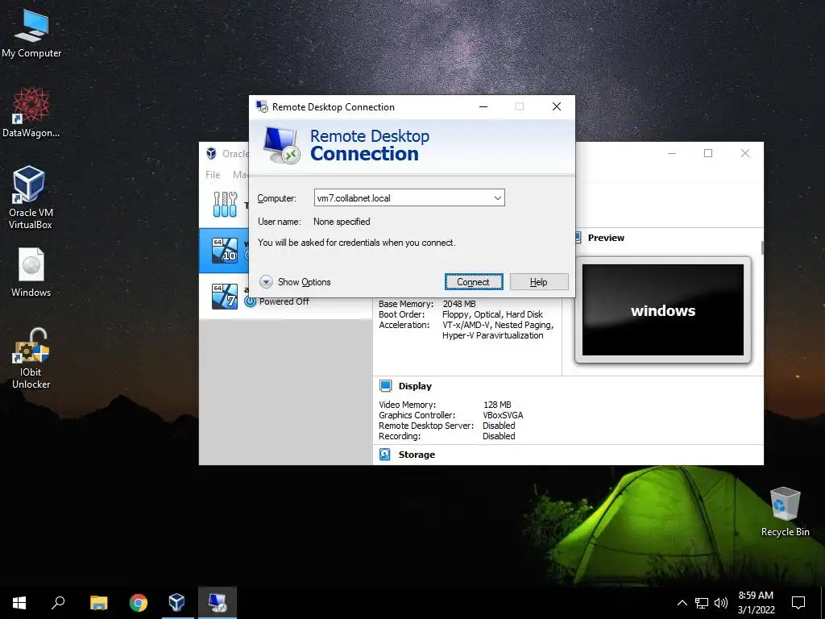Click the Storage section heading
The height and width of the screenshot is (619, 825).
417,455
